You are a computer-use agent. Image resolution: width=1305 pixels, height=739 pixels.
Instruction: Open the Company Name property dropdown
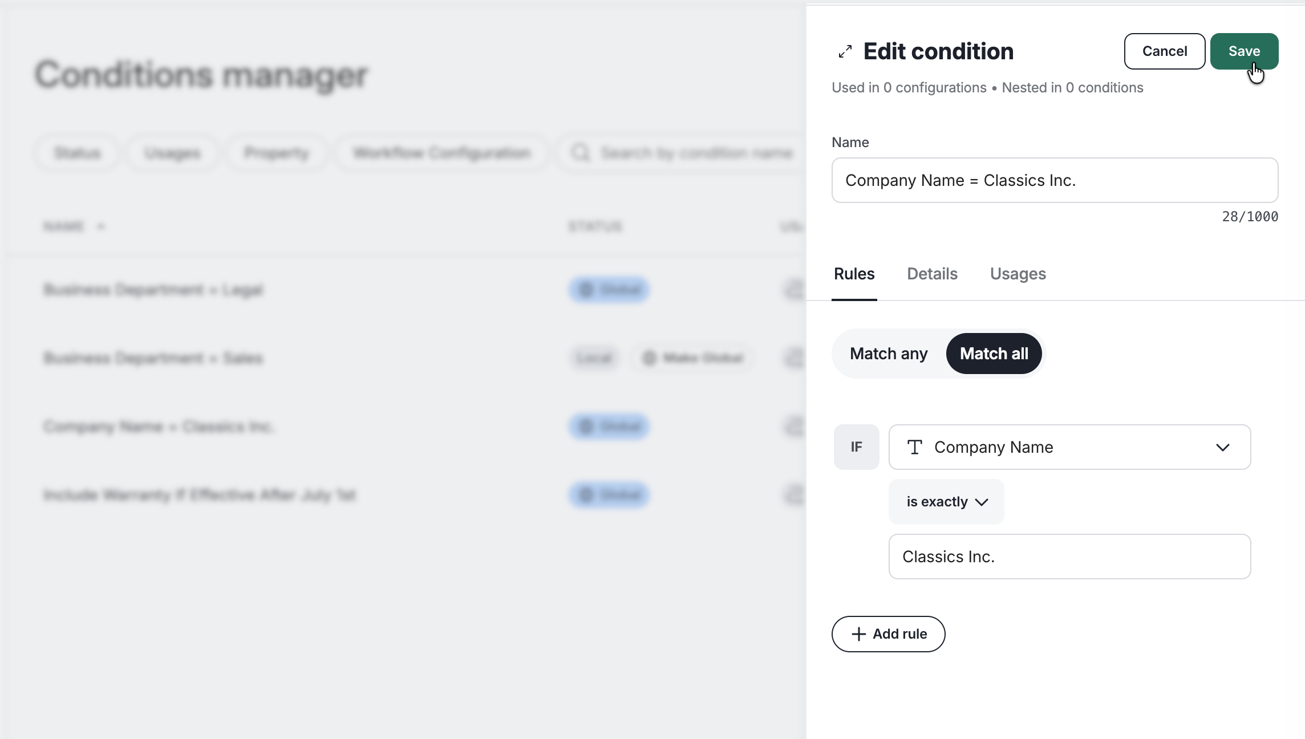pos(1069,447)
